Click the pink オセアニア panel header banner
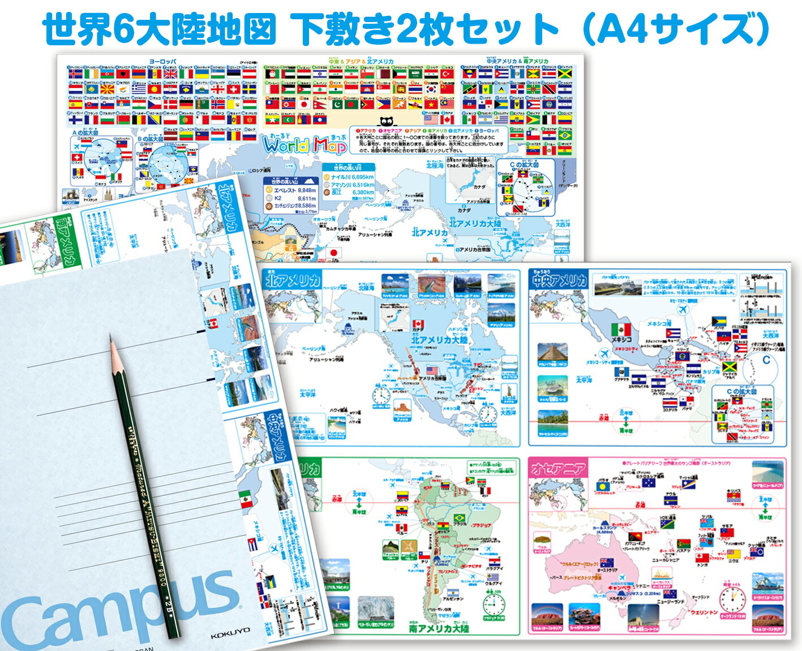The height and width of the screenshot is (651, 802). click(559, 468)
